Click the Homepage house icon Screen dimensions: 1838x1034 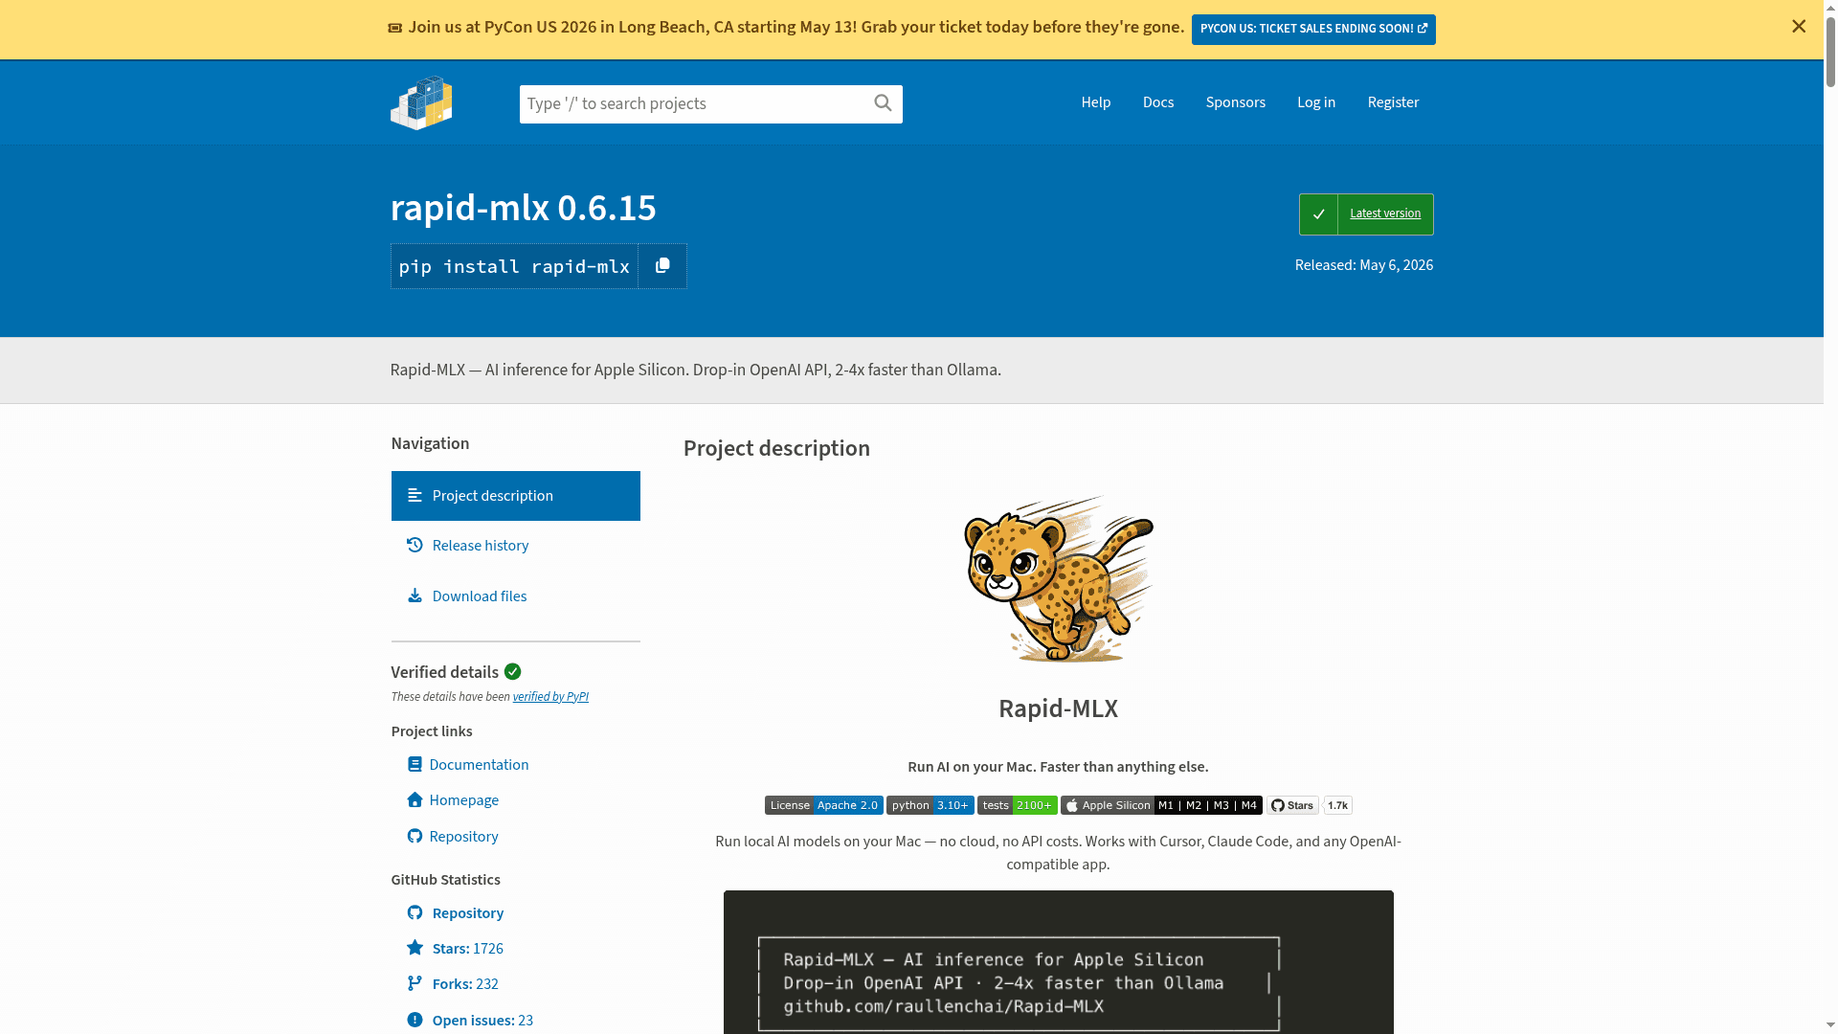tap(415, 799)
